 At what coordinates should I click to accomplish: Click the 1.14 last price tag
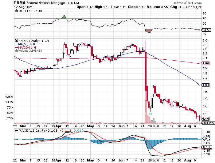[x=205, y=119]
